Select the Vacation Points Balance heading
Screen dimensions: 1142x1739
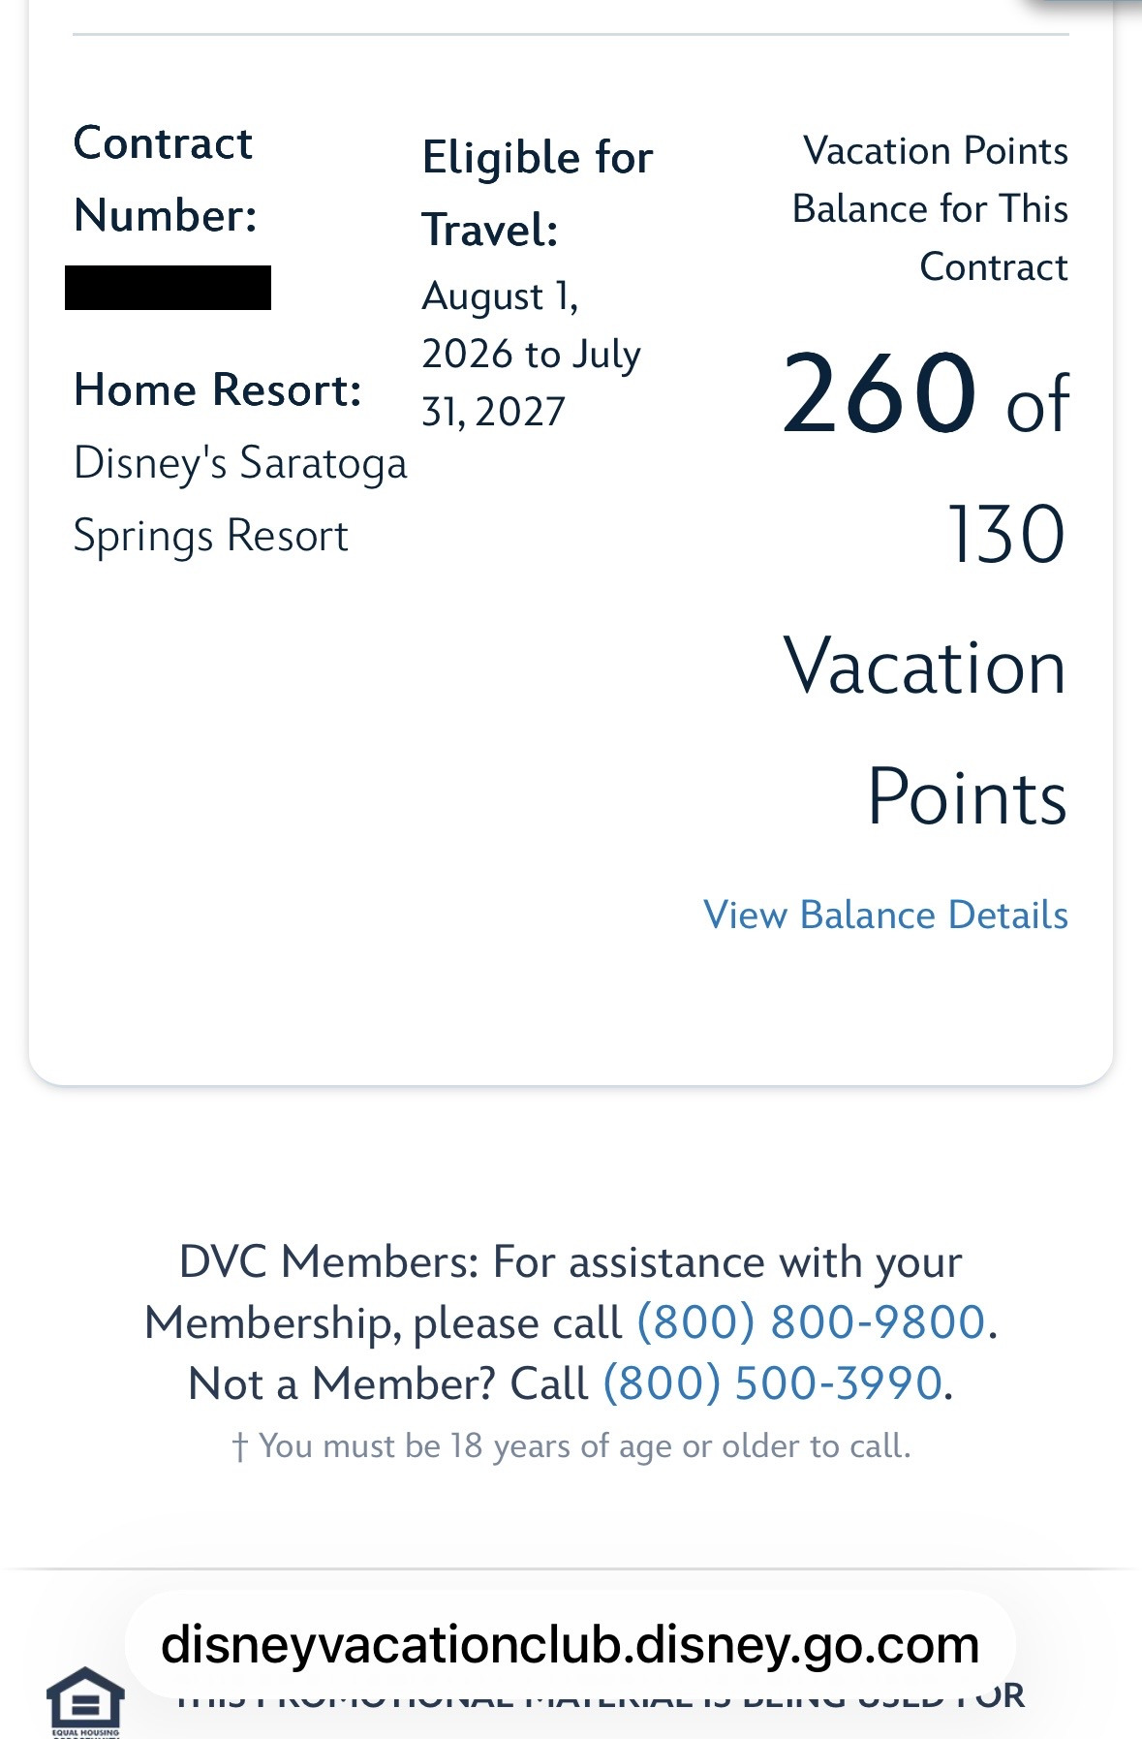click(930, 208)
